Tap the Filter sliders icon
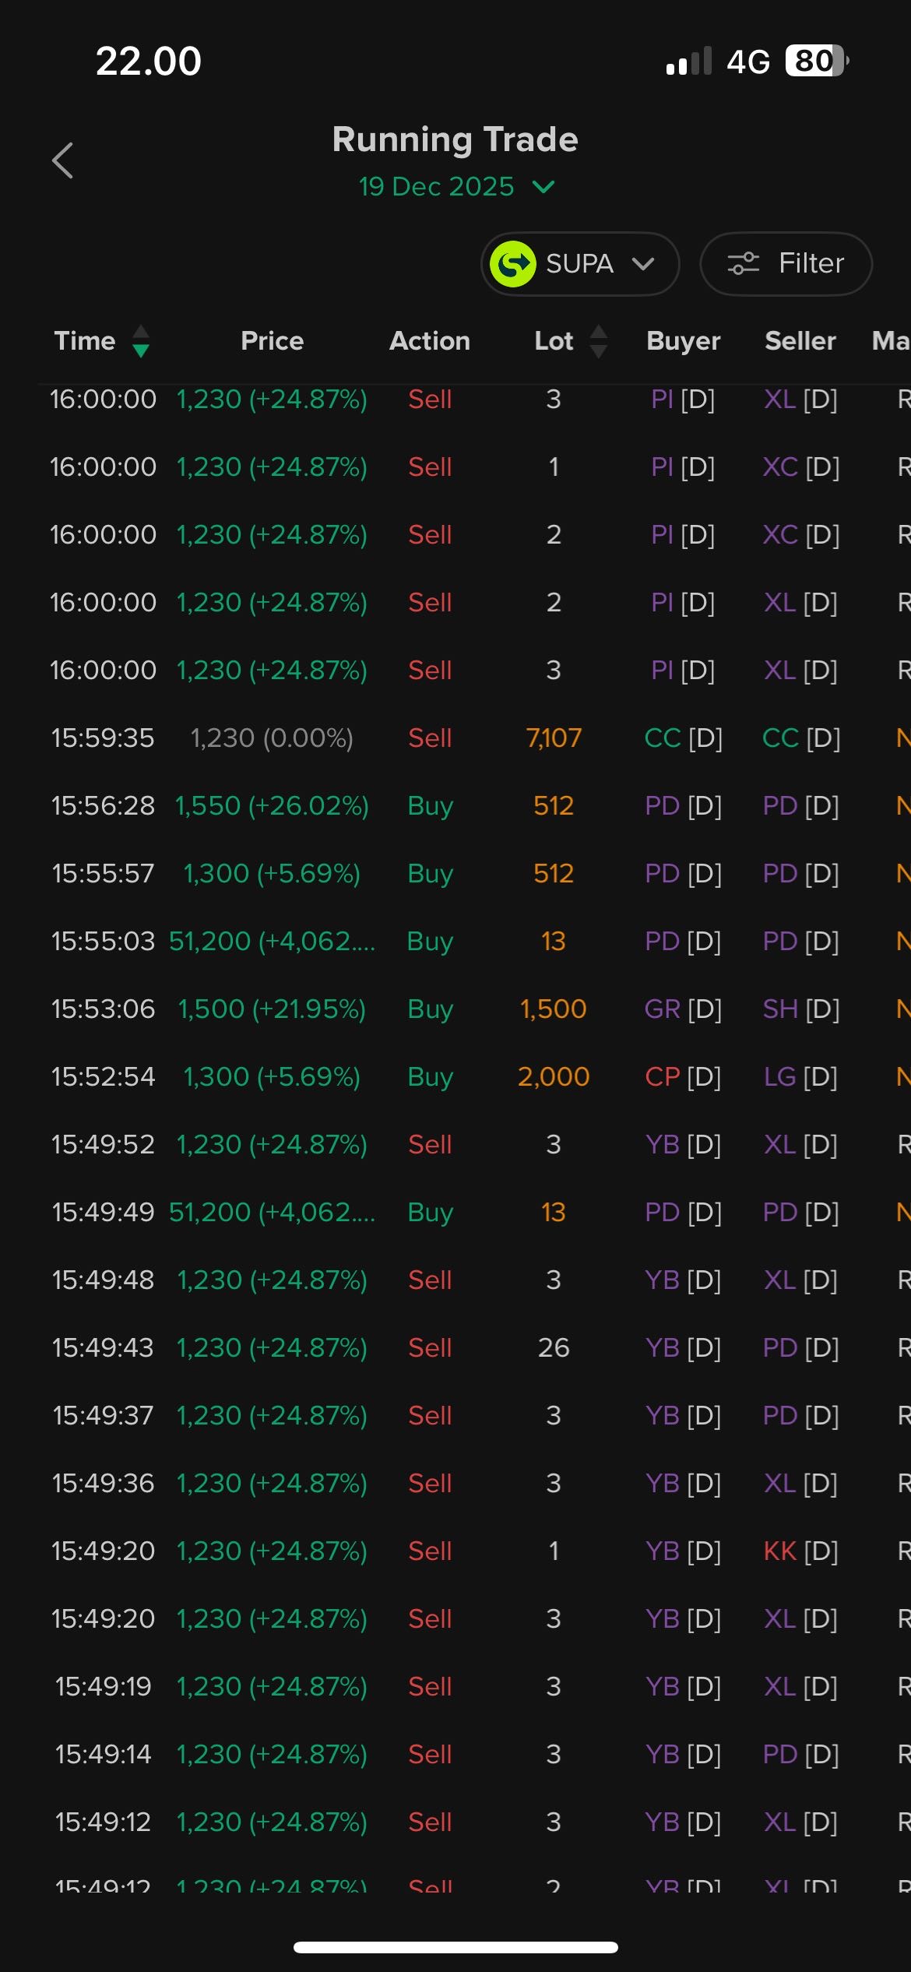Screen dimensions: 911x1972 (x=743, y=264)
